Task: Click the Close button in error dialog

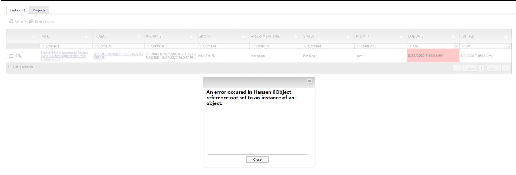Action: tap(257, 160)
